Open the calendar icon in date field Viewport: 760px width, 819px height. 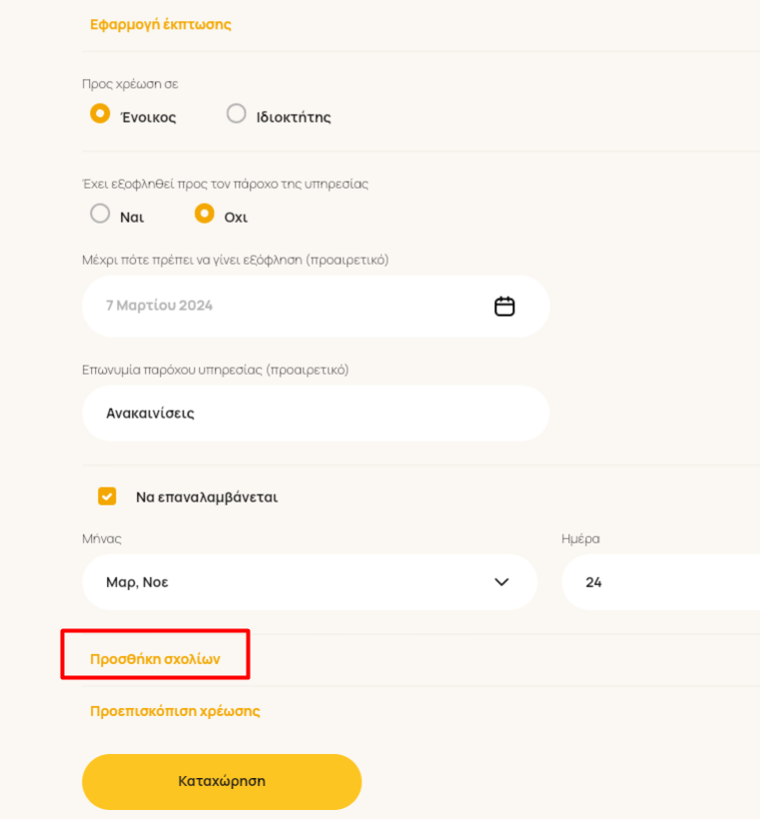coord(504,306)
